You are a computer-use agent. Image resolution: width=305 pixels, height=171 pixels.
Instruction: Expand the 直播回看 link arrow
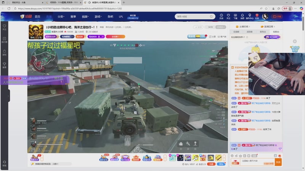(x=274, y=27)
